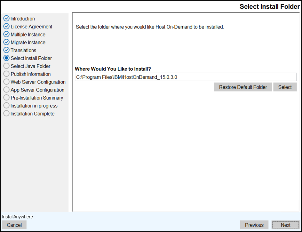The width and height of the screenshot is (302, 232).
Task: Click the Translations step checkmark icon
Action: pyautogui.click(x=6, y=50)
